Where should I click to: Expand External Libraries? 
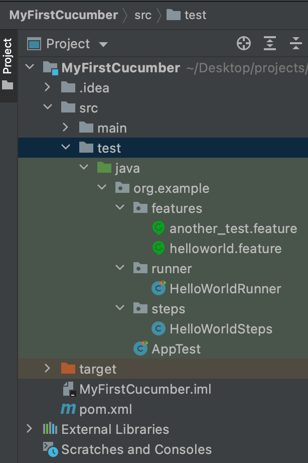click(29, 429)
